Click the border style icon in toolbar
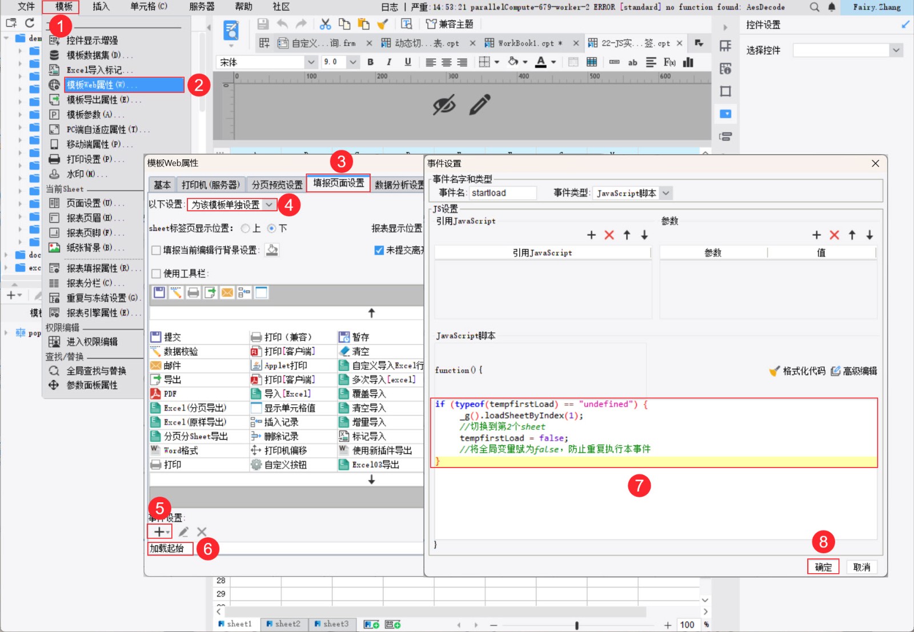The height and width of the screenshot is (632, 914). click(484, 62)
